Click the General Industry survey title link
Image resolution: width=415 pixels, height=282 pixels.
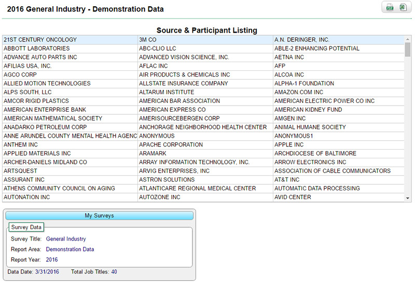click(66, 239)
